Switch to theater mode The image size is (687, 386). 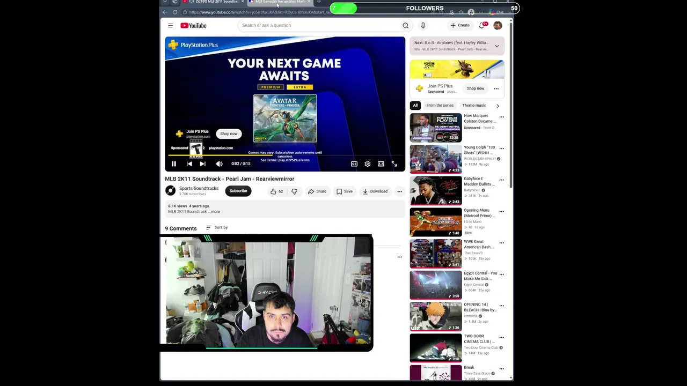[x=381, y=164]
